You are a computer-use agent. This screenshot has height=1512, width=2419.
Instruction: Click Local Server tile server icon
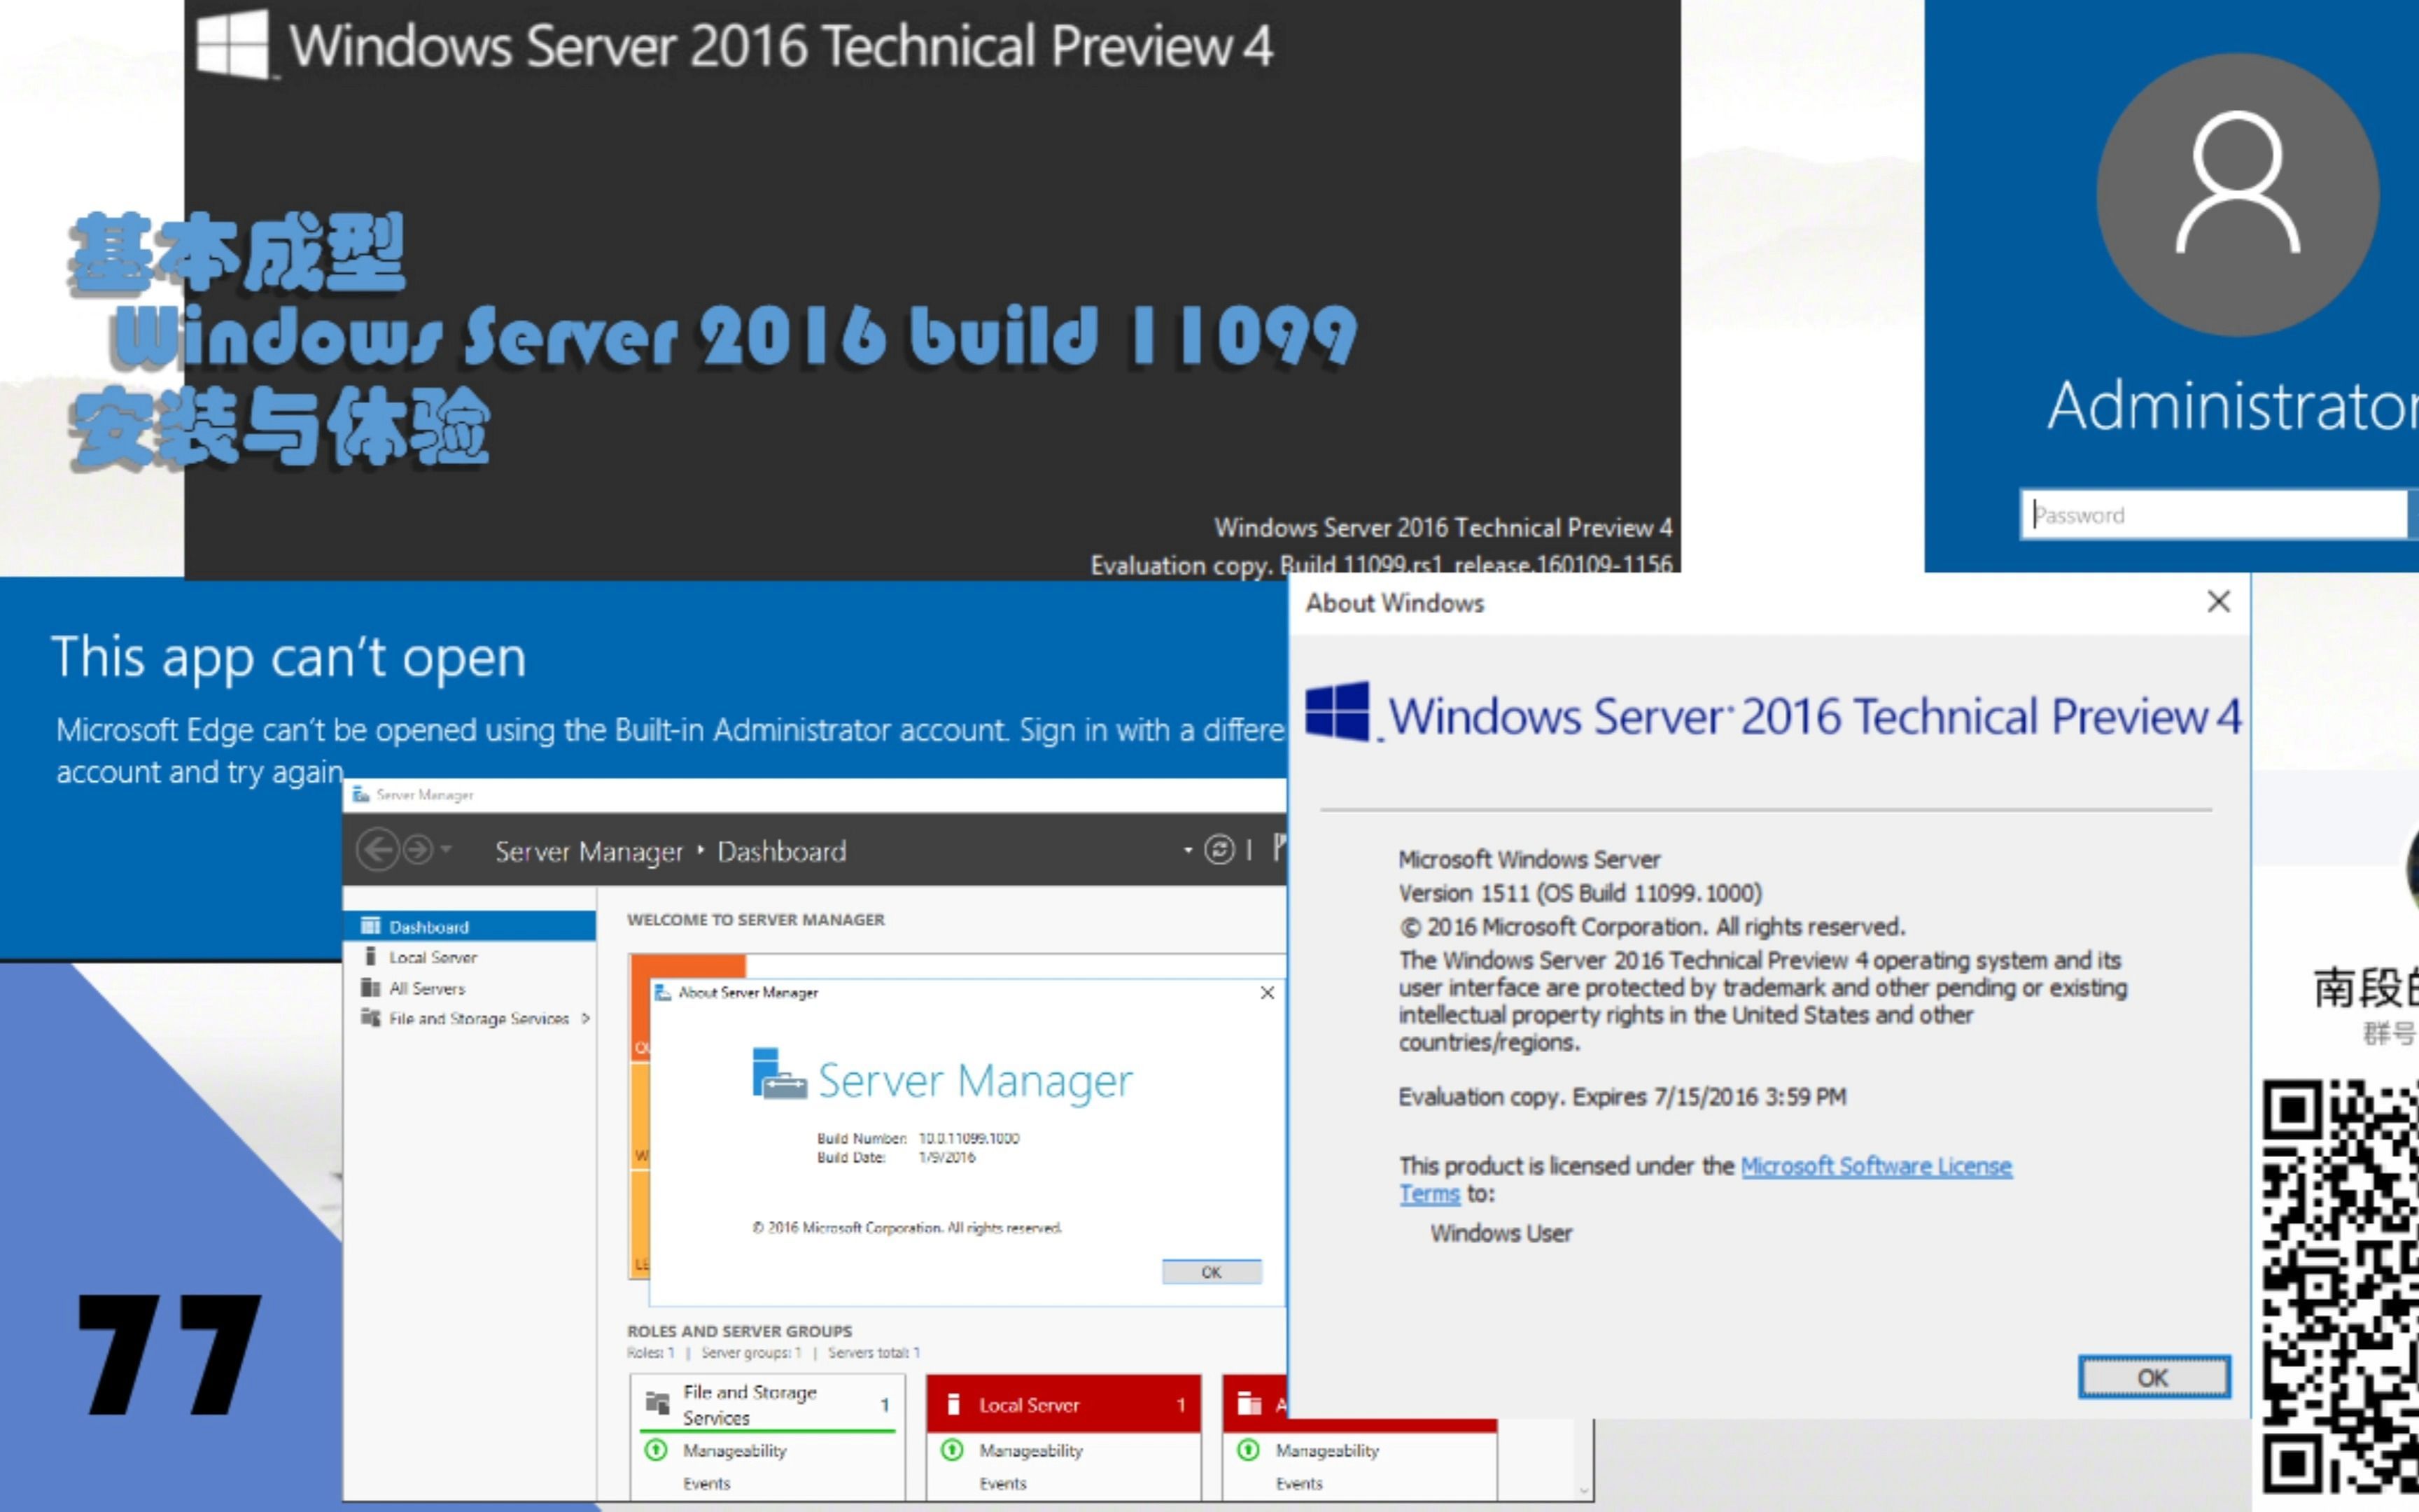[953, 1403]
